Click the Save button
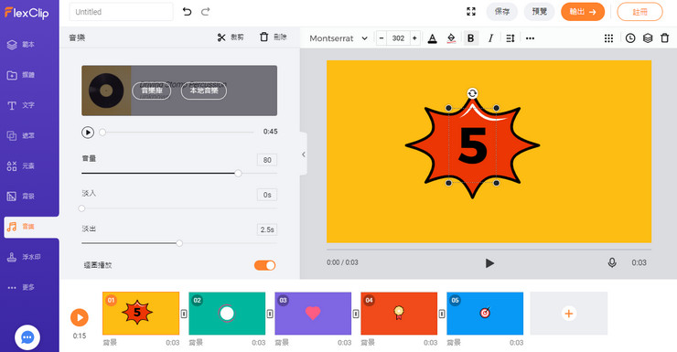Screen dimensions: 677x352 coord(501,12)
